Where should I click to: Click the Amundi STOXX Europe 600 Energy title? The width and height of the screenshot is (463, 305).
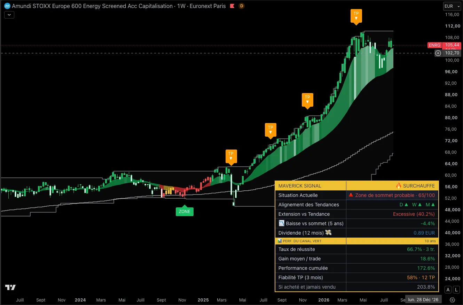click(x=119, y=6)
